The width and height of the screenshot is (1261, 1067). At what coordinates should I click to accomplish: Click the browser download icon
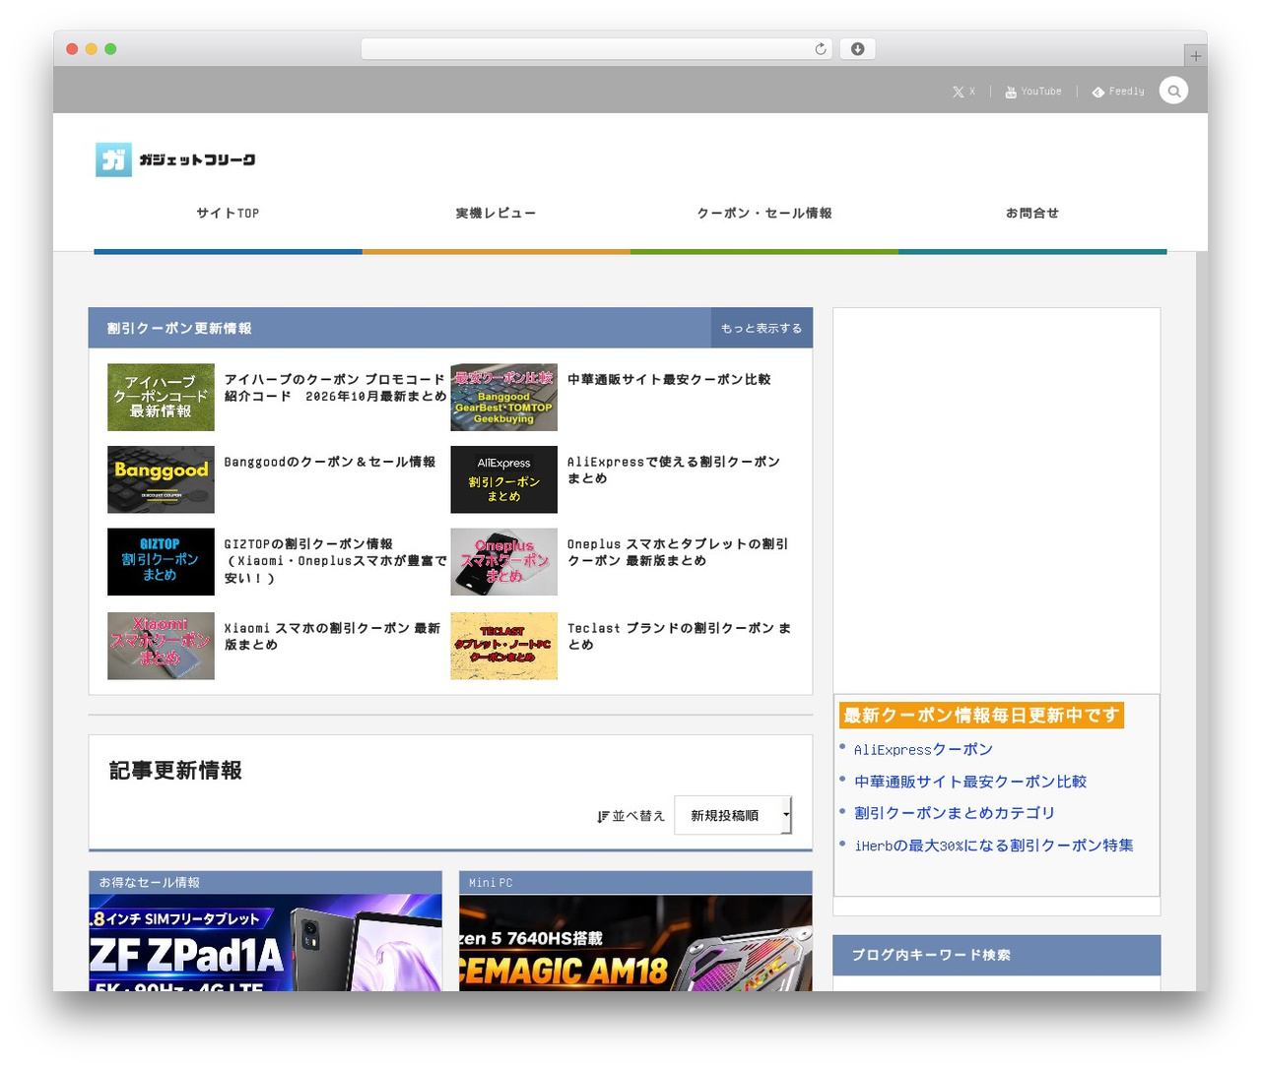[x=857, y=49]
